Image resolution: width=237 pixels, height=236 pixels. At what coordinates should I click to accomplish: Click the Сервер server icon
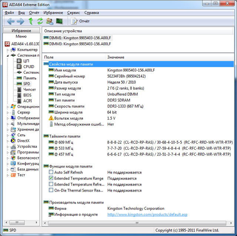coord(13,112)
